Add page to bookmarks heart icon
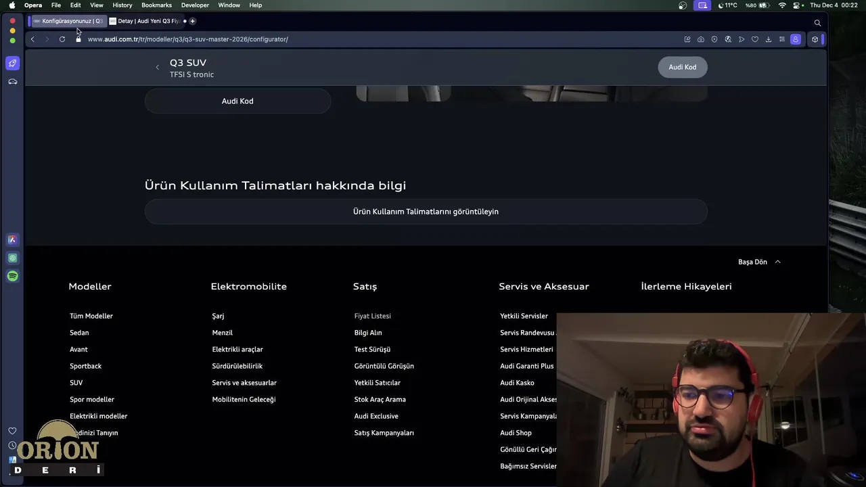The height and width of the screenshot is (487, 866). tap(755, 39)
